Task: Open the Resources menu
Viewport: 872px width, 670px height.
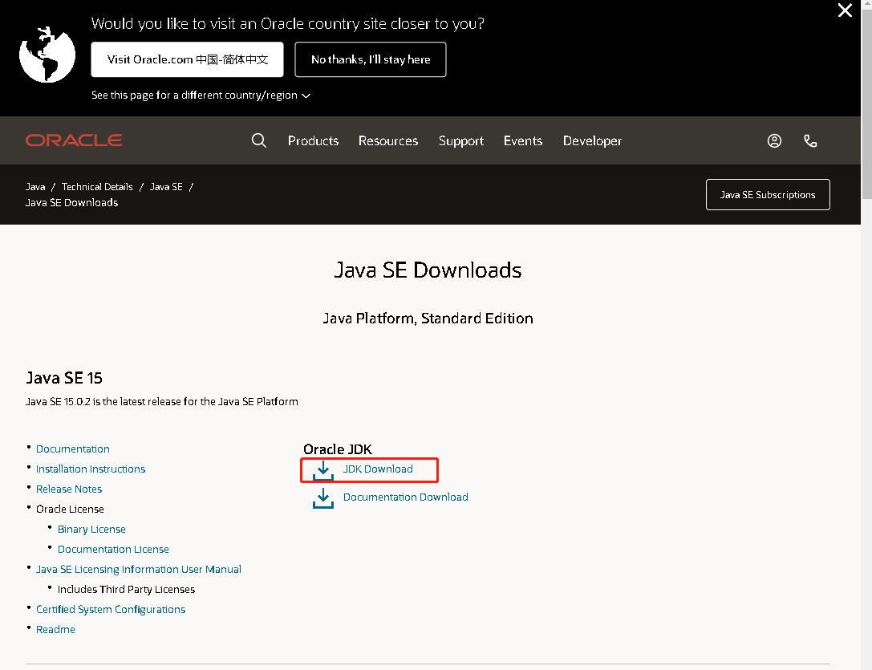Action: click(x=388, y=140)
